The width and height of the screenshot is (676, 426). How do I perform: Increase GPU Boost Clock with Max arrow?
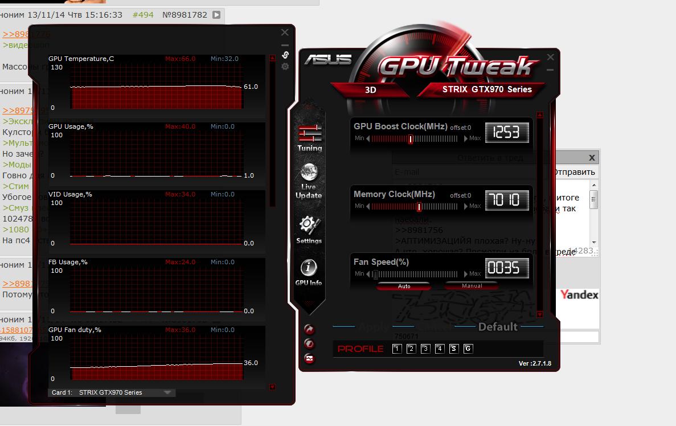click(466, 138)
